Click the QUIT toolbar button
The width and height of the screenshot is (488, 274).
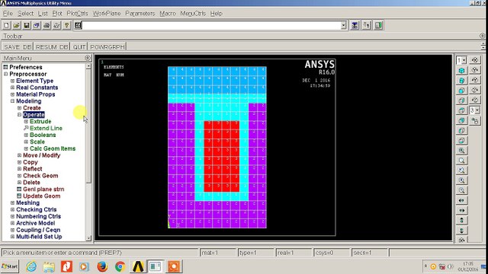click(x=79, y=47)
